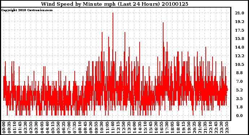Click the 12:15 time label
This screenshot has height=135, width=249.
(118, 127)
